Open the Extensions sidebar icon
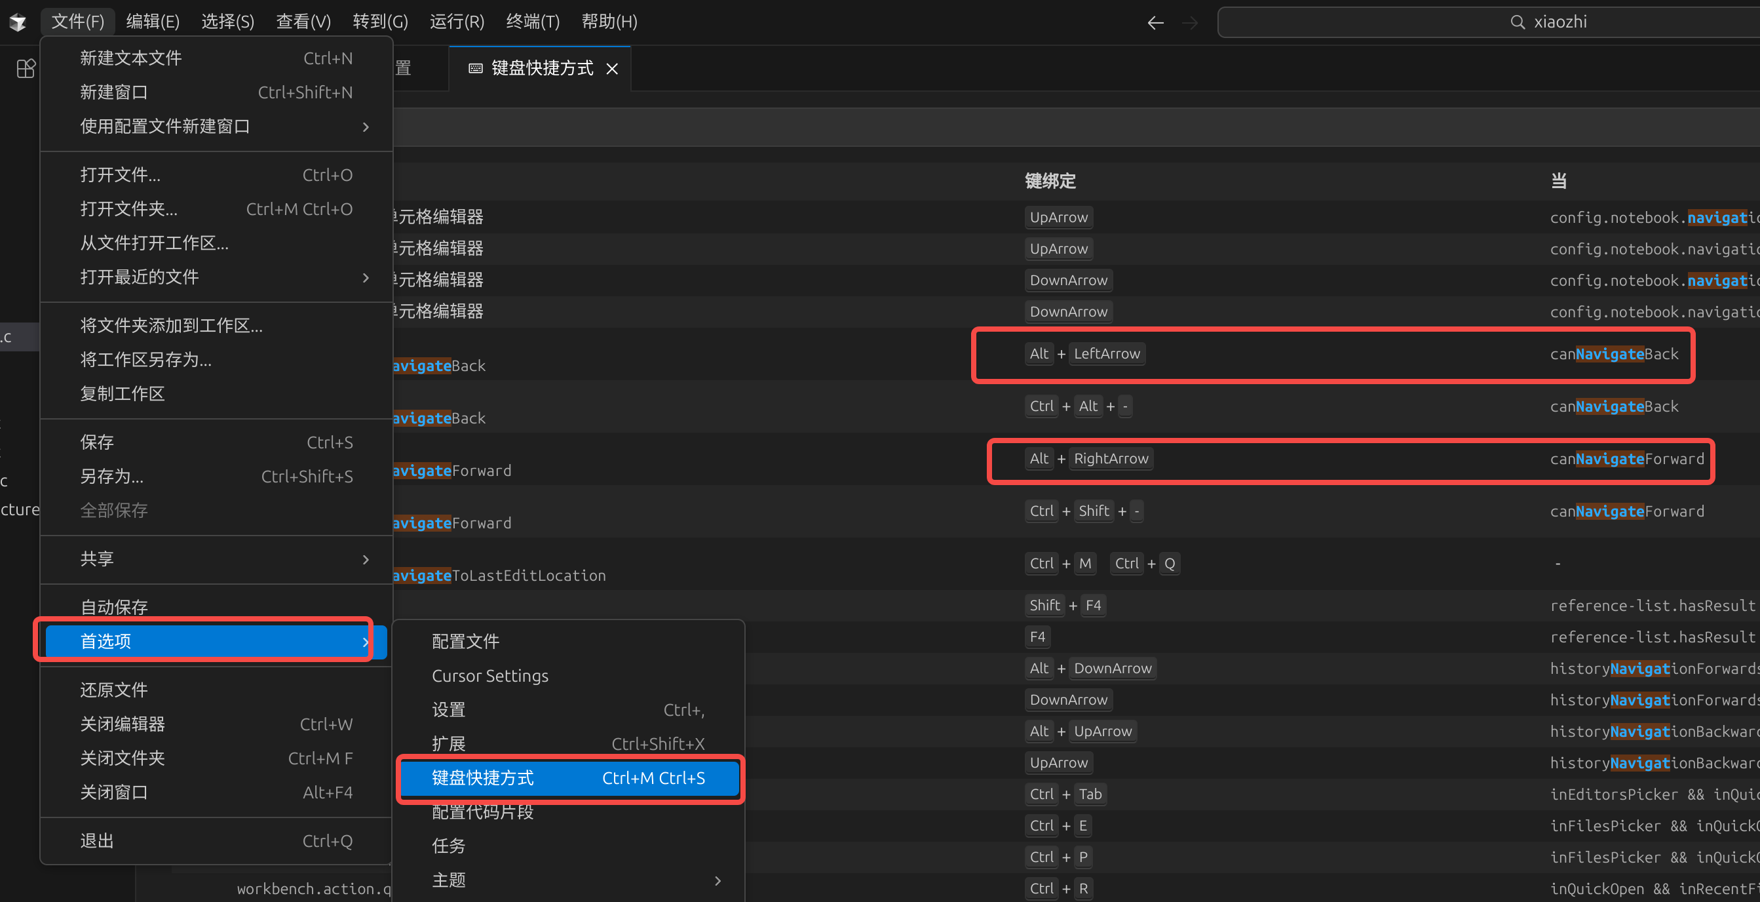The width and height of the screenshot is (1760, 902). coord(26,68)
